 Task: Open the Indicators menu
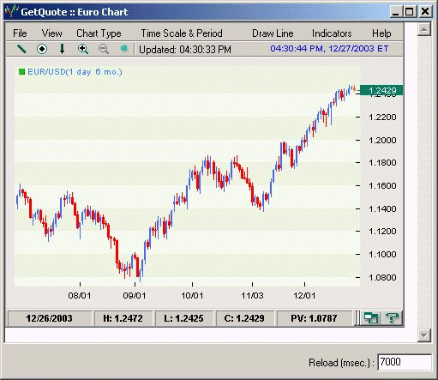click(x=332, y=33)
